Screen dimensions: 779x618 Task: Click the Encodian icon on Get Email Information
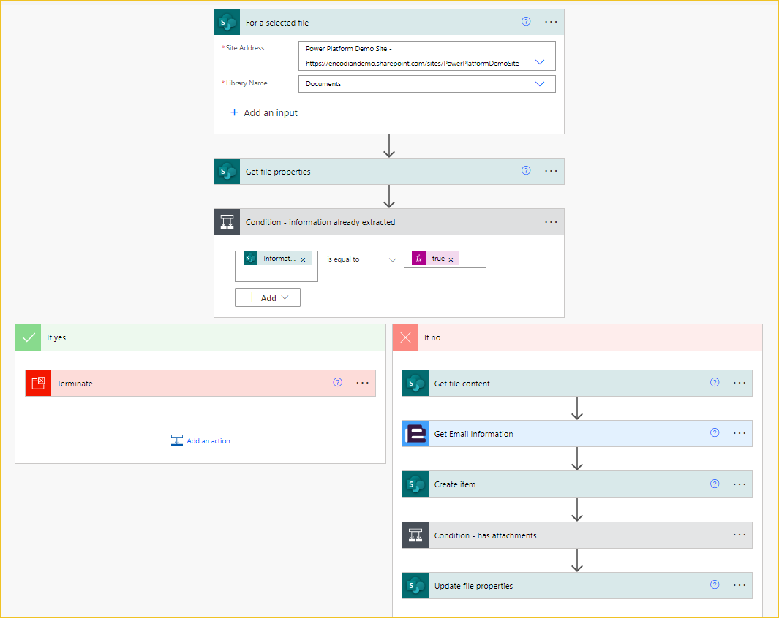coord(415,434)
